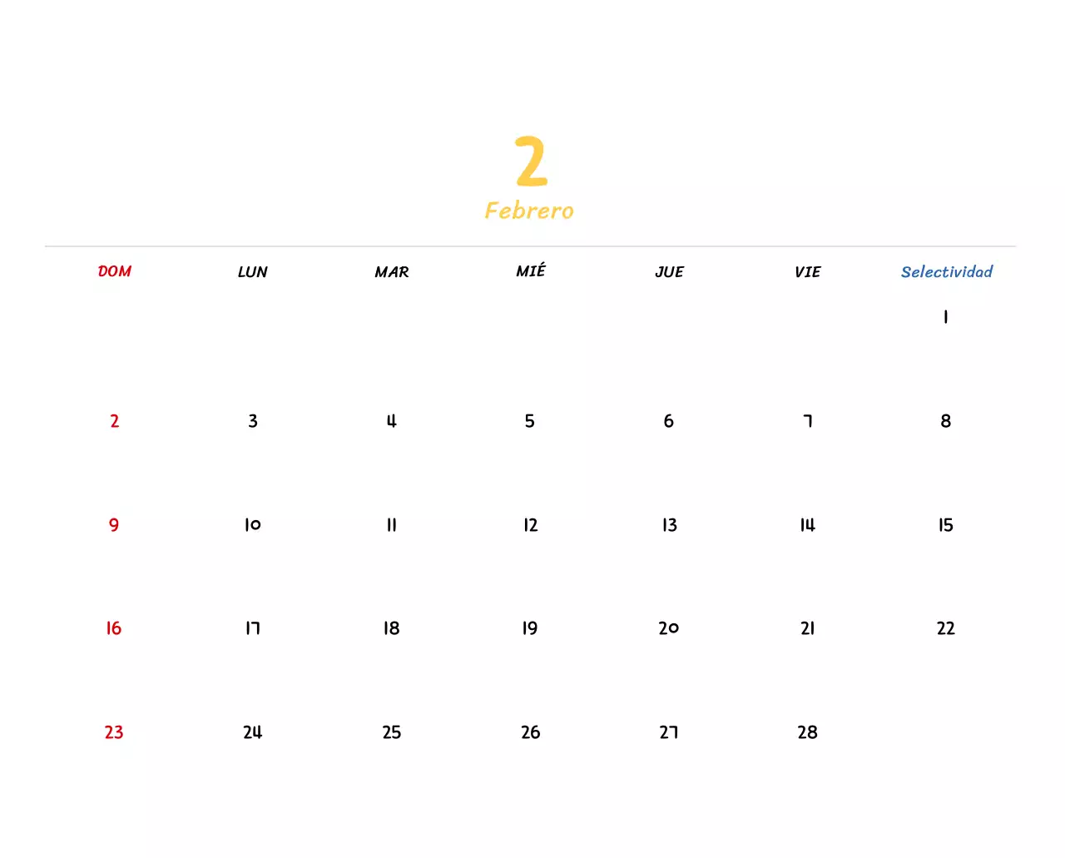Viewport: 1065px width, 858px height.
Task: Select the red Sunday date 16
Action: [114, 628]
